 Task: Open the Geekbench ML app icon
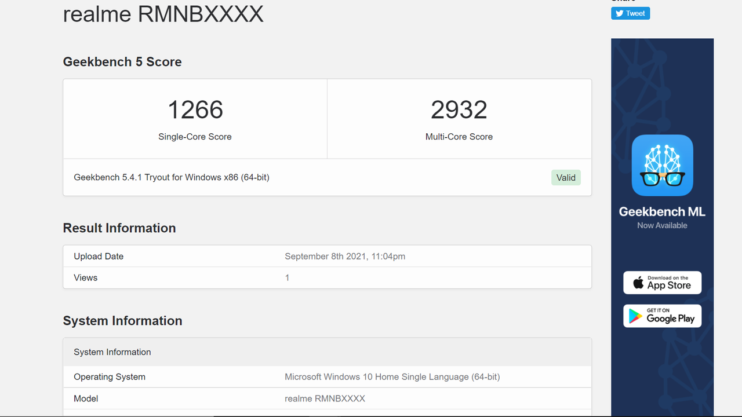[x=662, y=165]
